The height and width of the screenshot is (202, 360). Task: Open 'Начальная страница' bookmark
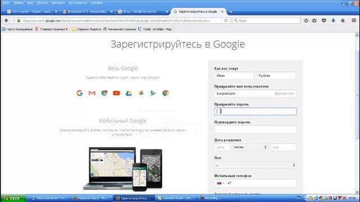point(120,29)
